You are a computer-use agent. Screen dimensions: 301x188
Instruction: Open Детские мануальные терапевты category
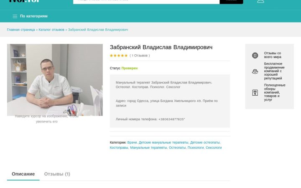point(163,142)
